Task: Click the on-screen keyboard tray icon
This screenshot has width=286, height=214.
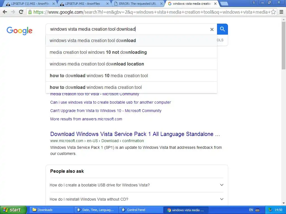Action: [x=258, y=210]
